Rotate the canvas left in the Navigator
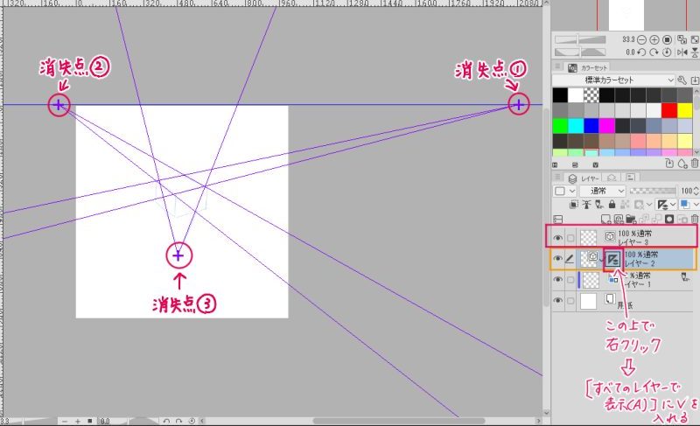This screenshot has height=426, width=700. tap(641, 52)
